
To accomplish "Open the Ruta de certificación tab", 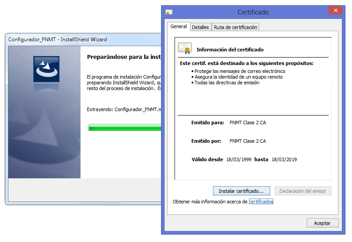I will [x=235, y=27].
